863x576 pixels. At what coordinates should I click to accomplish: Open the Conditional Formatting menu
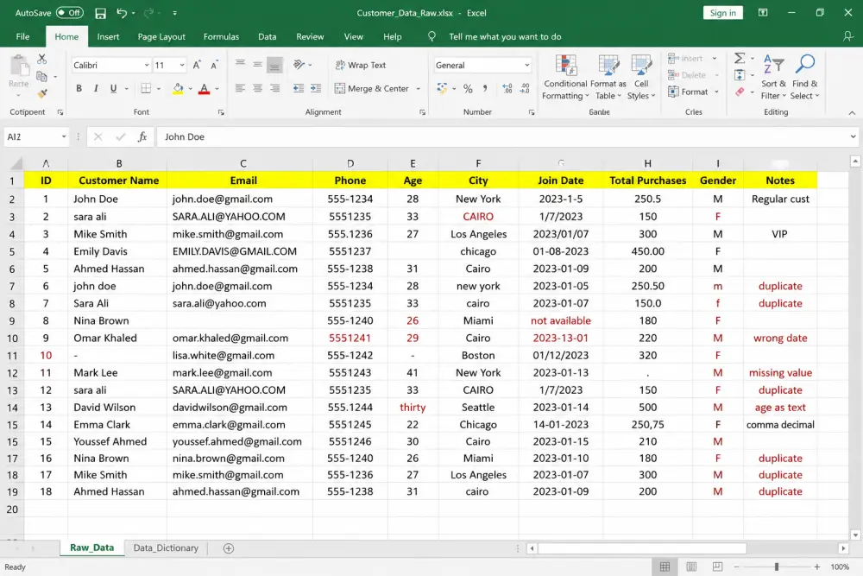(x=565, y=78)
